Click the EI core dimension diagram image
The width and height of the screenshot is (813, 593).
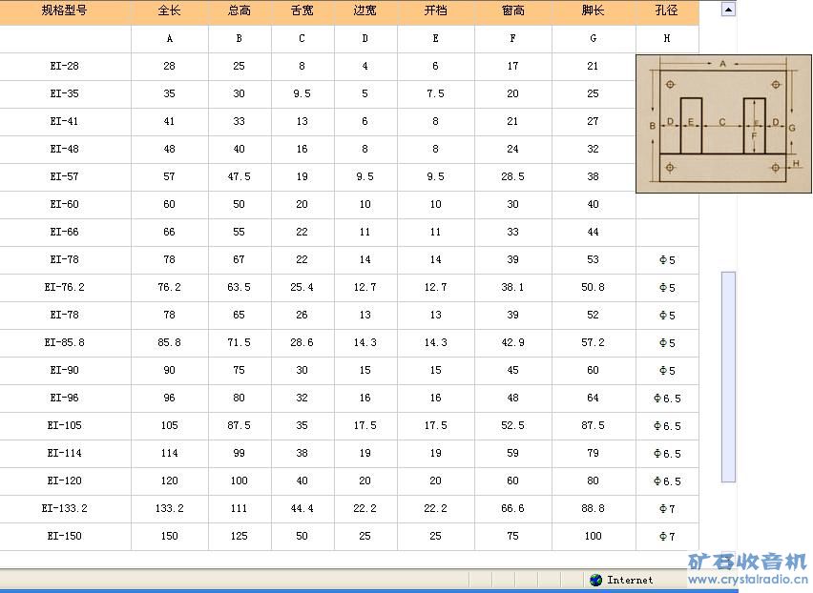[722, 122]
